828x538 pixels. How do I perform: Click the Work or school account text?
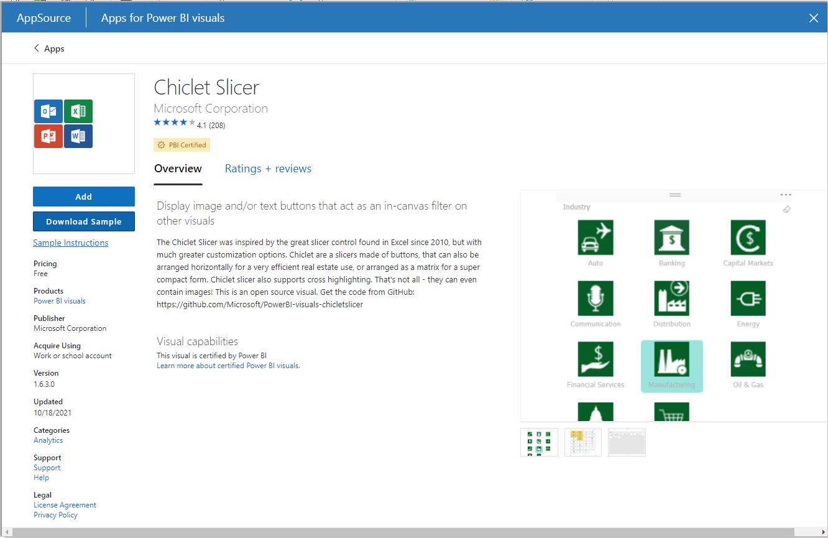point(73,356)
